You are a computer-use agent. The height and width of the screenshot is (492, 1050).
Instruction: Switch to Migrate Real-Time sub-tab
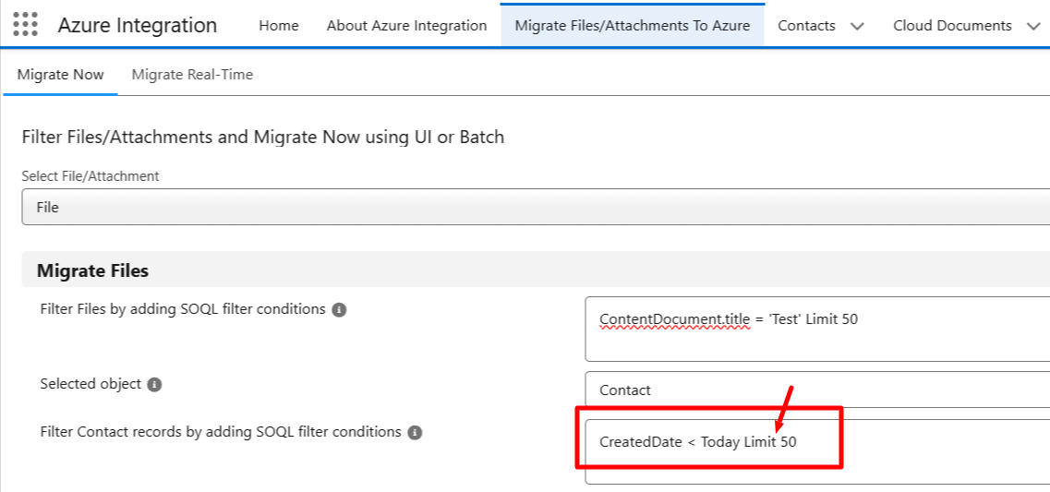pyautogui.click(x=192, y=74)
